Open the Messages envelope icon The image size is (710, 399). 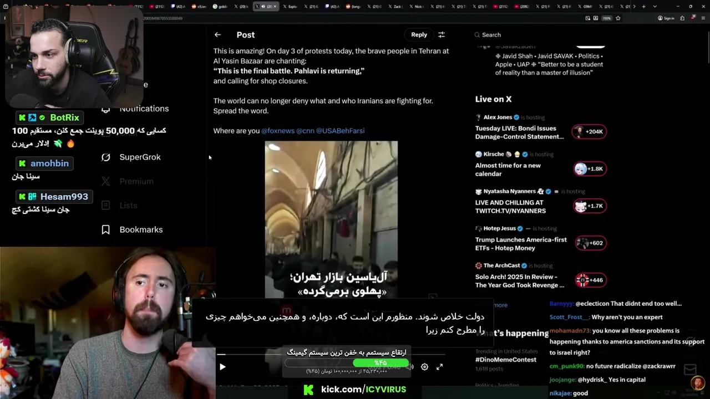(690, 370)
